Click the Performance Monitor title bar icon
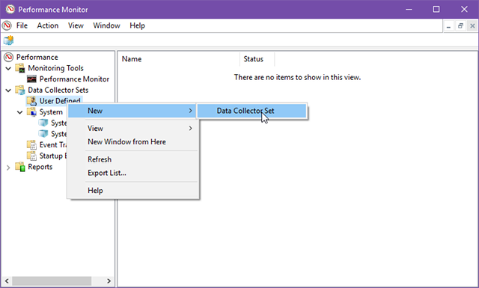The height and width of the screenshot is (288, 479). tap(10, 9)
